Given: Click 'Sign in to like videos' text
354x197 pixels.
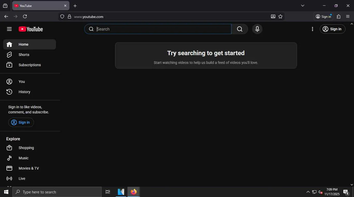Looking at the screenshot, I should 29,110.
